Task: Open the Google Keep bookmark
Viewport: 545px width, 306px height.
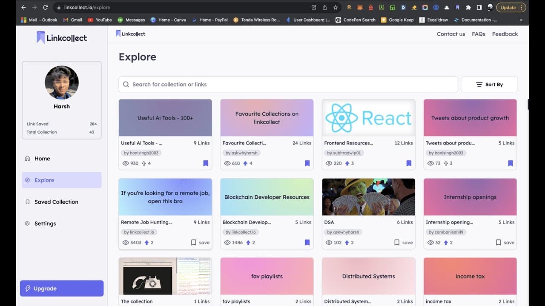Action: point(397,20)
